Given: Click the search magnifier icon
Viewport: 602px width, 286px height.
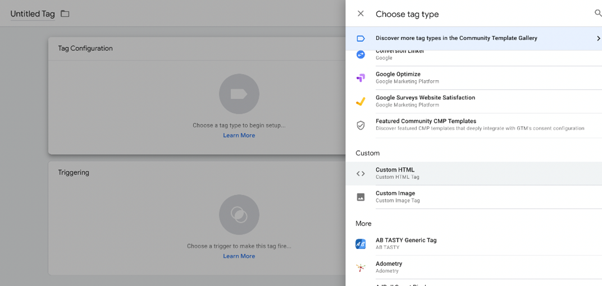Looking at the screenshot, I should [598, 13].
